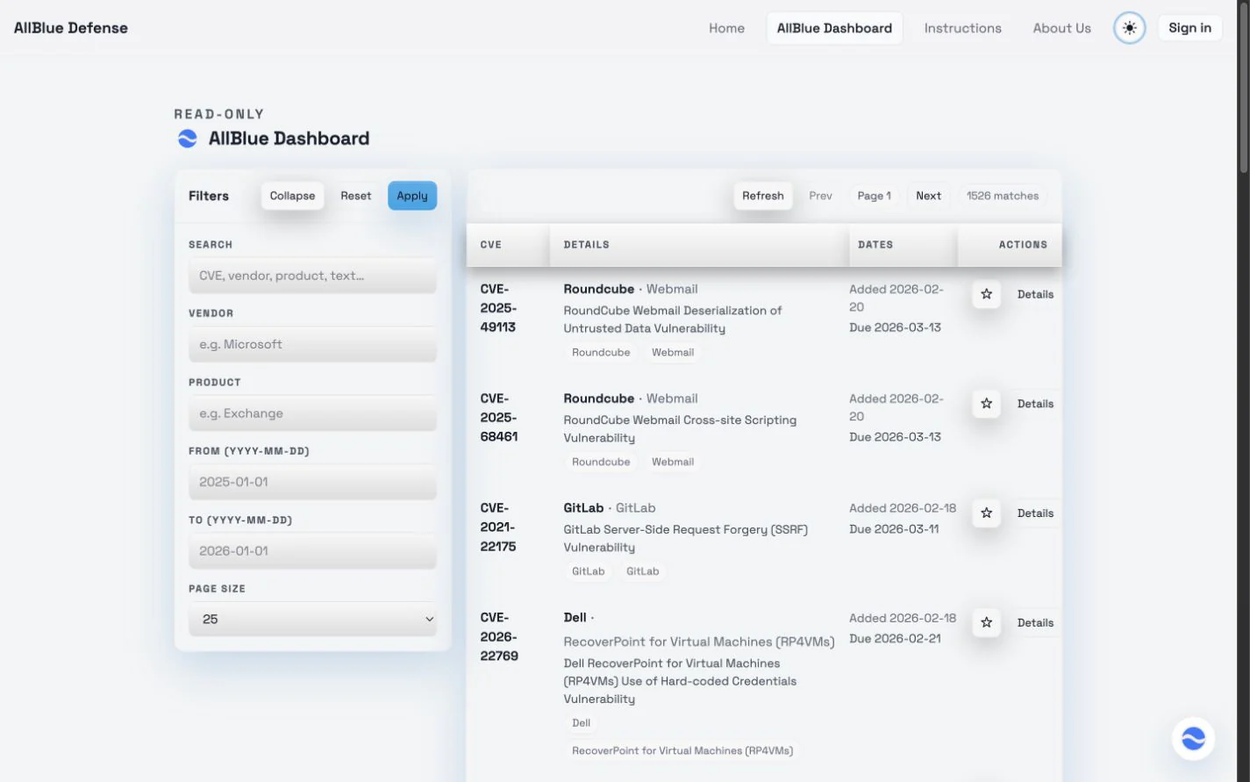Click the 1526 matches counter

1003,196
